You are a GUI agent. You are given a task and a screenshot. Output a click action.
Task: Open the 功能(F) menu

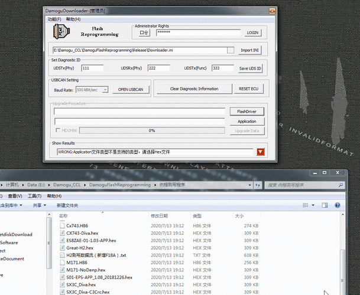[55, 19]
